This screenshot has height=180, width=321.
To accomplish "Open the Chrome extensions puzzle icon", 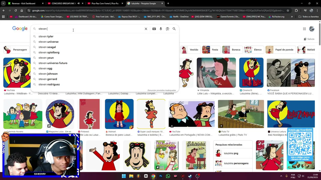I will 296,10.
